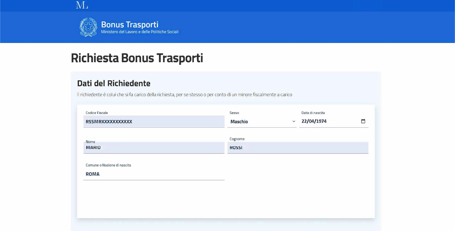Viewport: 455px width, 231px height.
Task: Click the Sesso field label
Action: click(x=234, y=113)
